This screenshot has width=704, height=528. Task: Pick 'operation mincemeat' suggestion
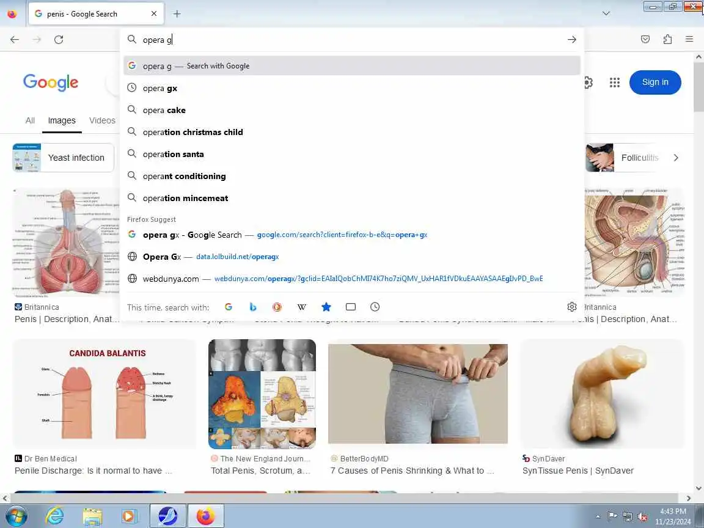click(352, 199)
